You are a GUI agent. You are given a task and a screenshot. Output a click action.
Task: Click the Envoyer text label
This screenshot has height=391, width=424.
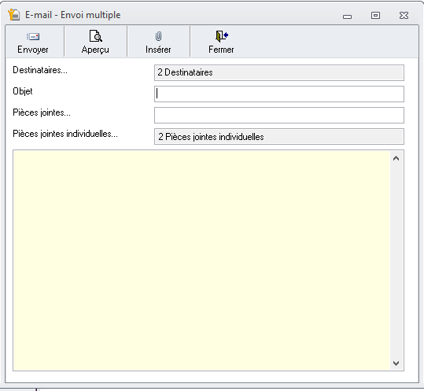(x=33, y=50)
